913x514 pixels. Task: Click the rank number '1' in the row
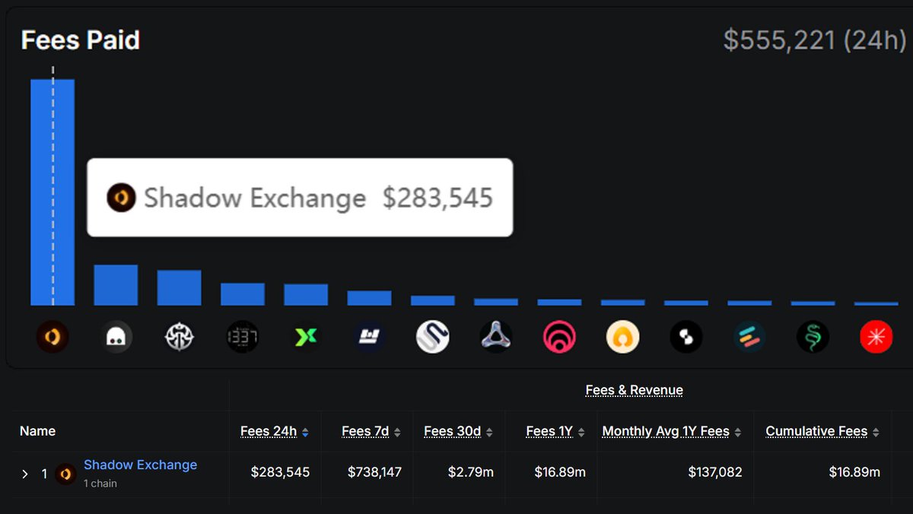[44, 474]
